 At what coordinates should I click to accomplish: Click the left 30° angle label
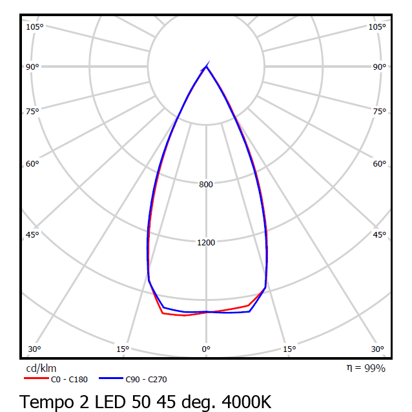[x=34, y=349]
